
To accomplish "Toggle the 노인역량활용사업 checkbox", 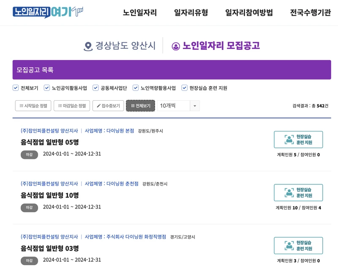I will click(x=135, y=88).
